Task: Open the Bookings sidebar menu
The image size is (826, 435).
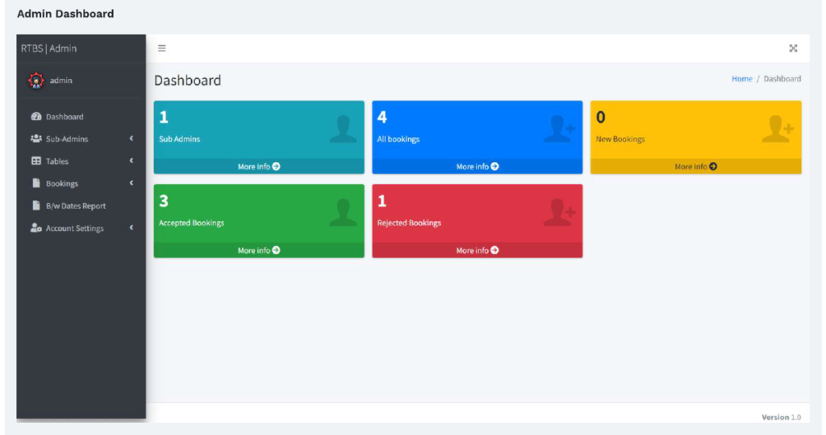Action: coord(81,183)
